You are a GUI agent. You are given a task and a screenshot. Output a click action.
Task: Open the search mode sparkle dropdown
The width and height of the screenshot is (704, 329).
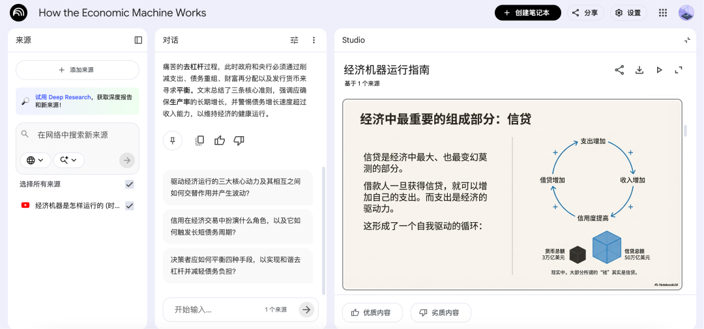coord(68,160)
